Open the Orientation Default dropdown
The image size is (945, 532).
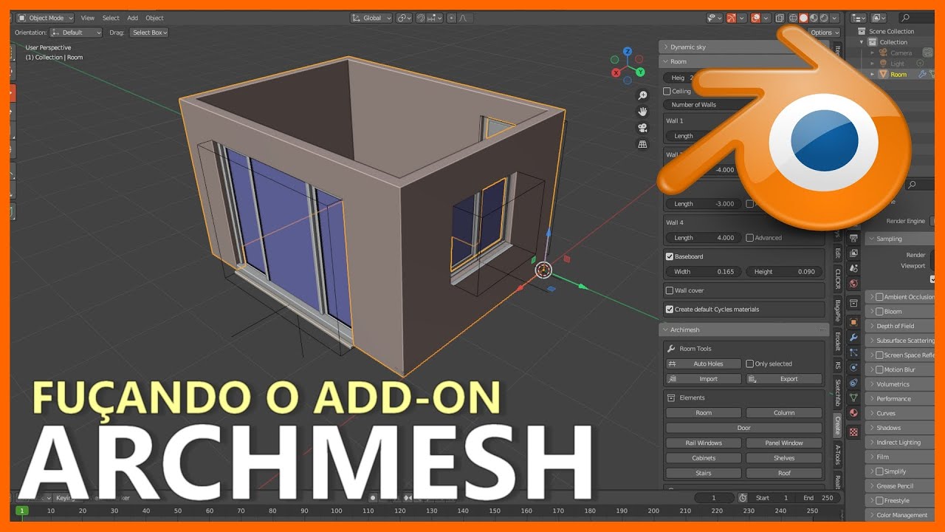coord(76,33)
